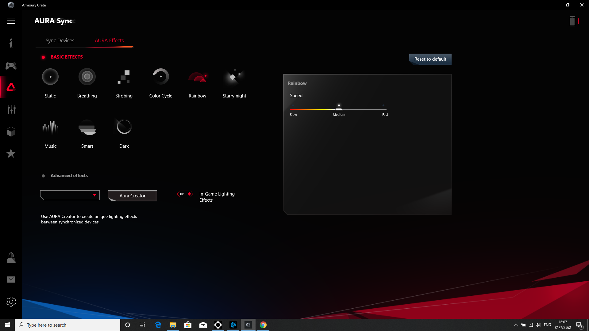The image size is (589, 331).
Task: Click Reset to default button
Action: pyautogui.click(x=430, y=59)
